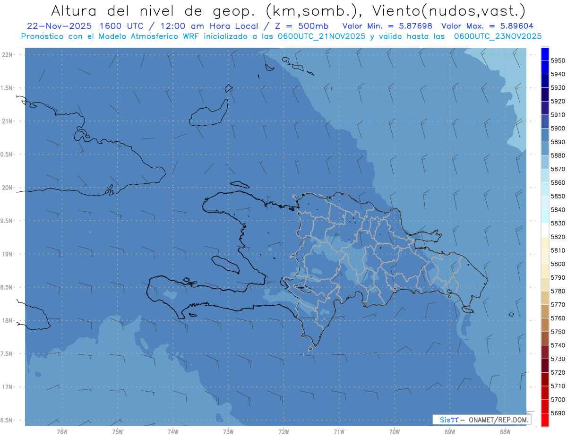Click the 22N latitude axis label
567x438 pixels.
coord(7,55)
